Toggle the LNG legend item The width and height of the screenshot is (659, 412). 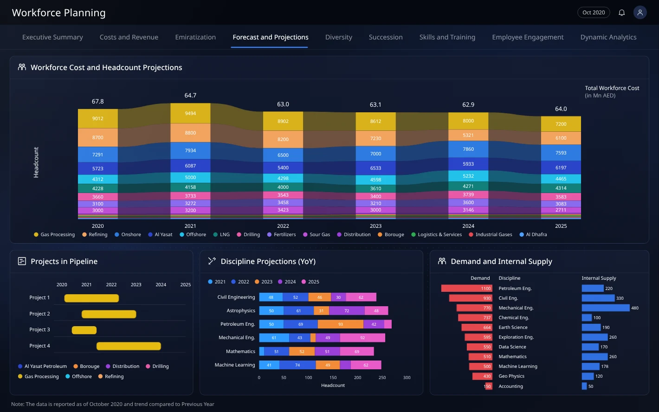[x=221, y=234]
